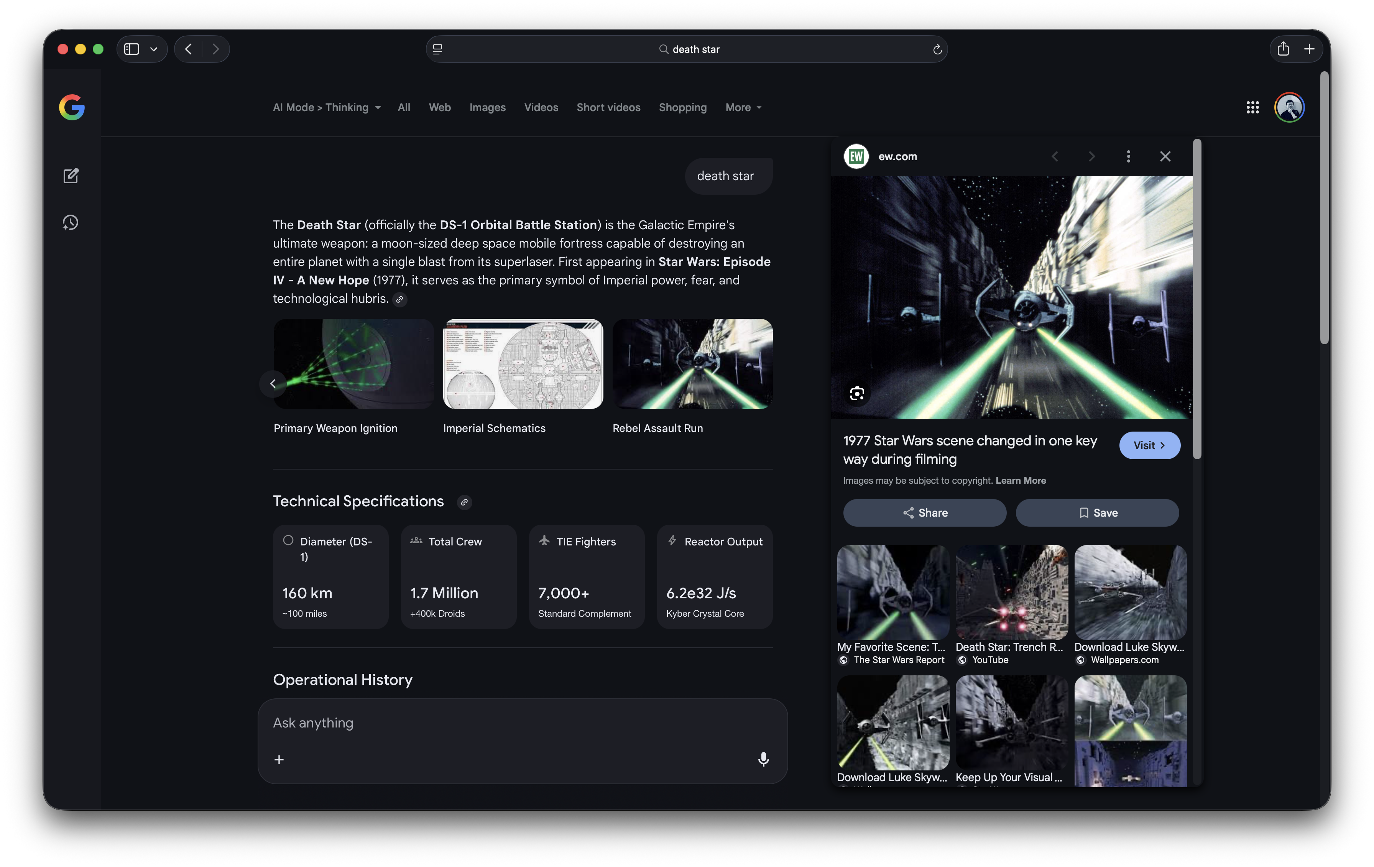Close the ew.com image panel
Screen dimensions: 1374x867
click(1165, 156)
